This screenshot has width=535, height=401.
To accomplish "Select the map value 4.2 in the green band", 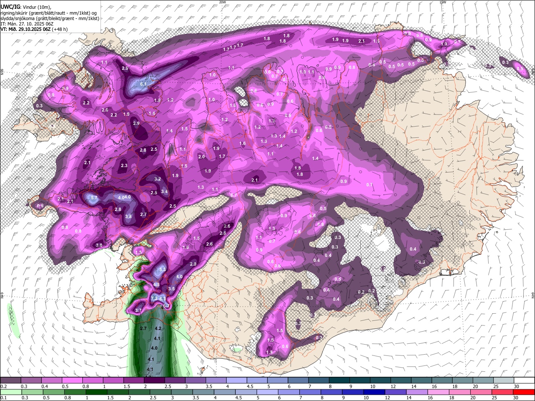I will 158,329.
